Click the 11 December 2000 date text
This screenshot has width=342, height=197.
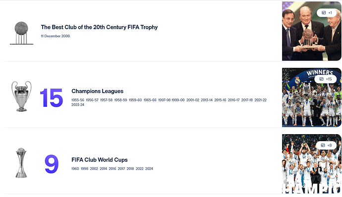point(56,36)
